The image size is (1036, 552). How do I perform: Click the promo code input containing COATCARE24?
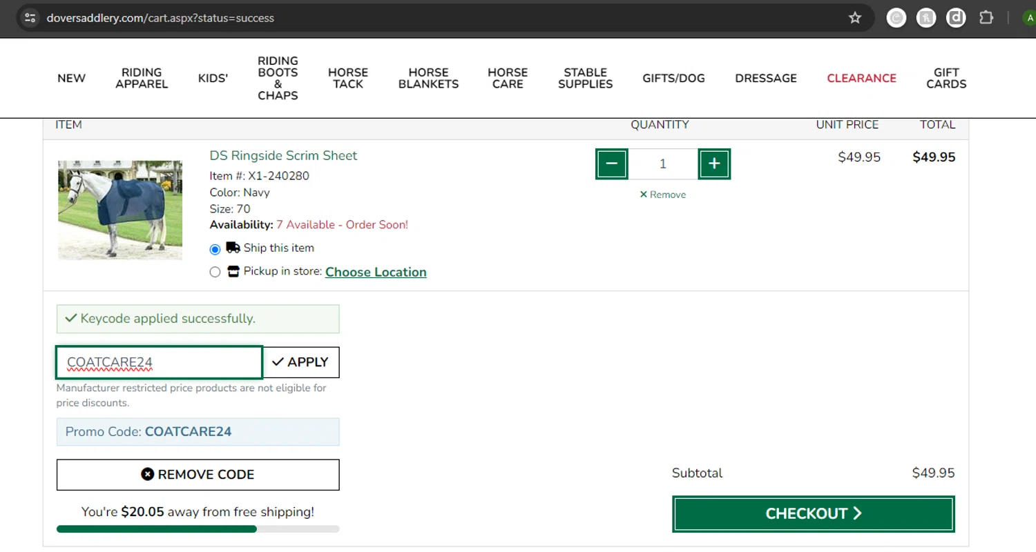160,362
